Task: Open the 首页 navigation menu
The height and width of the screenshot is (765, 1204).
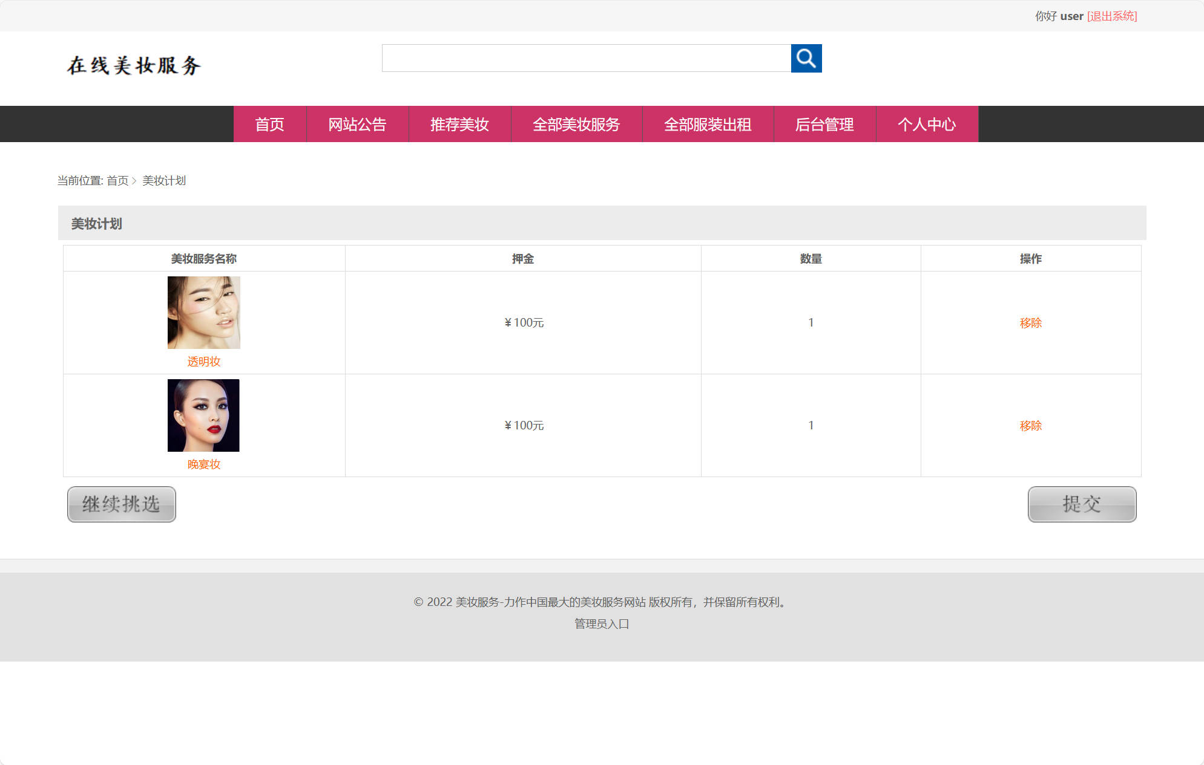Action: pos(269,125)
